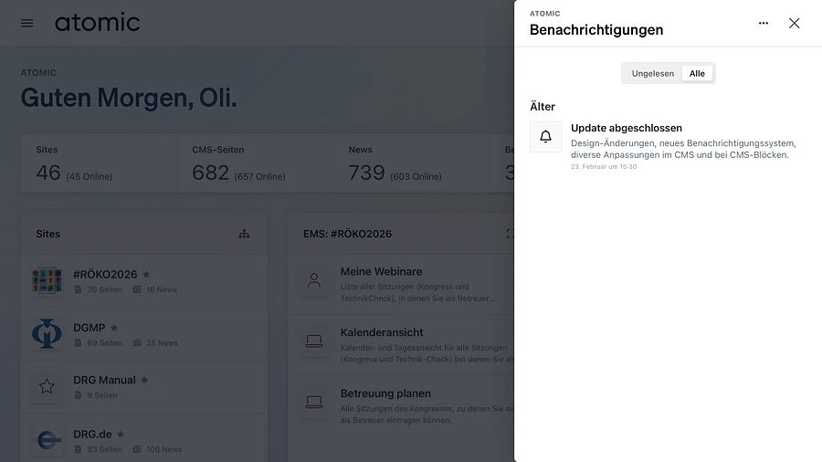This screenshot has height=462, width=822.
Task: Open the #RÖKO2026 site thumbnail
Action: pos(47,280)
